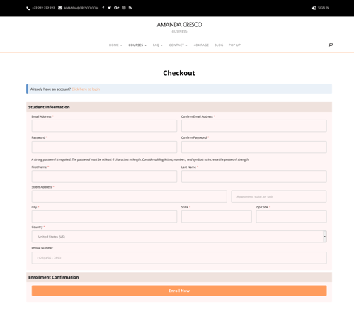Open the Country dropdown showing United States
The height and width of the screenshot is (309, 354).
pos(179,237)
